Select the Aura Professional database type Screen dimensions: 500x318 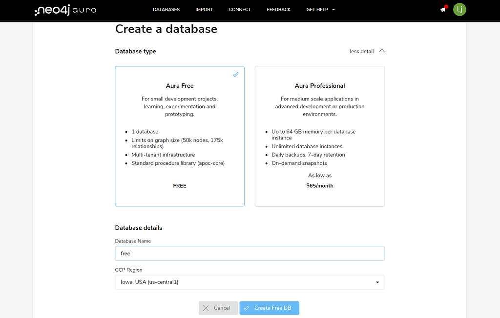click(x=319, y=136)
